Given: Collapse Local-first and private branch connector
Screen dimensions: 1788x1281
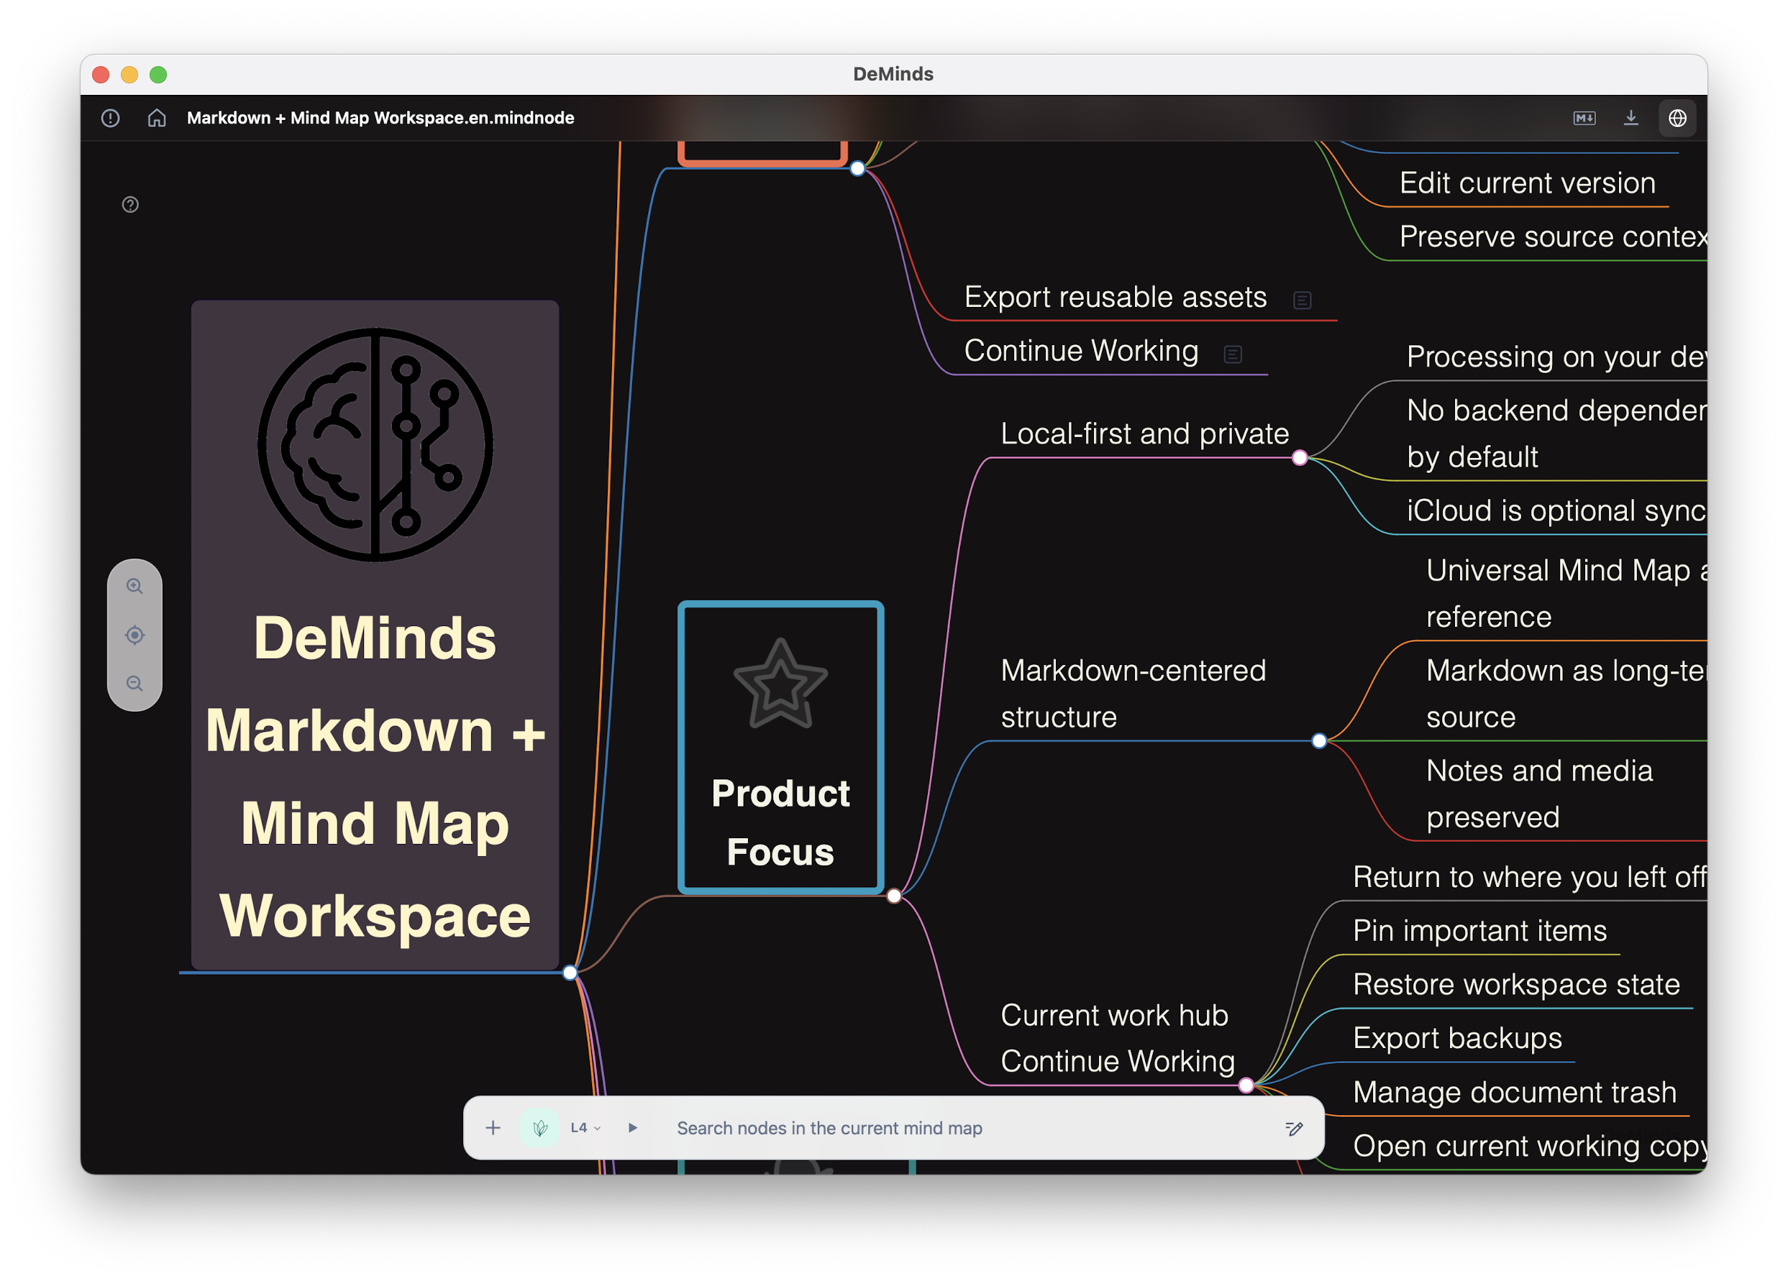Looking at the screenshot, I should pyautogui.click(x=1300, y=458).
